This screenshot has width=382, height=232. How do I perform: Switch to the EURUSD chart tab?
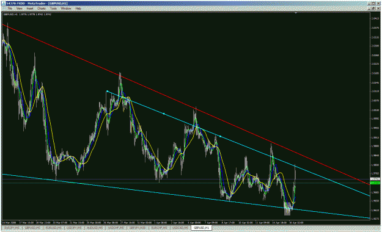click(x=54, y=228)
